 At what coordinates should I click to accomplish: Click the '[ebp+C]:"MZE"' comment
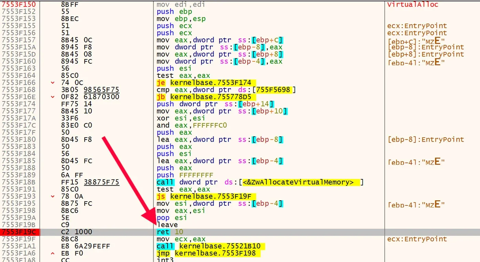416,41
